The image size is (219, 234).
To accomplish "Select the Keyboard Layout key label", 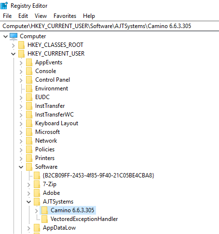I will point(56,123).
